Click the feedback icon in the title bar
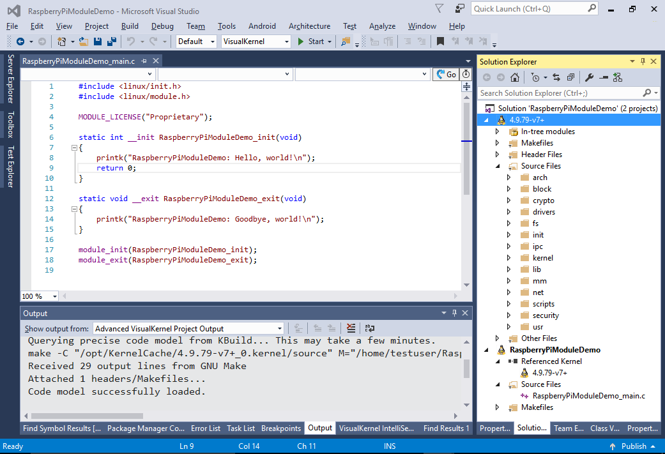The width and height of the screenshot is (665, 454). point(460,8)
